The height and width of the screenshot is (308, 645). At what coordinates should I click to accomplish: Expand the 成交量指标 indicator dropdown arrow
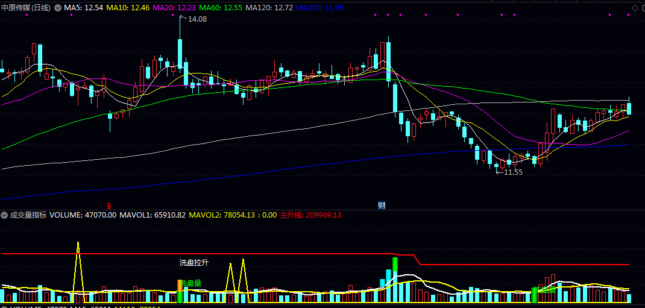point(5,215)
